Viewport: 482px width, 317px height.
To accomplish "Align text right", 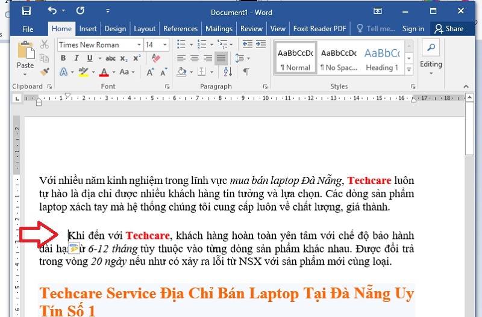I will click(x=208, y=58).
